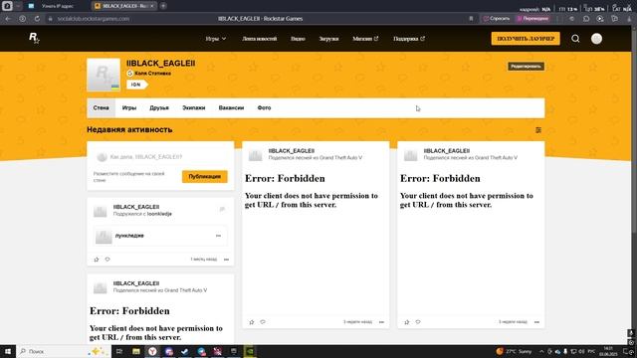Open the loonkledje profile link
The height and width of the screenshot is (358, 637).
tap(159, 214)
